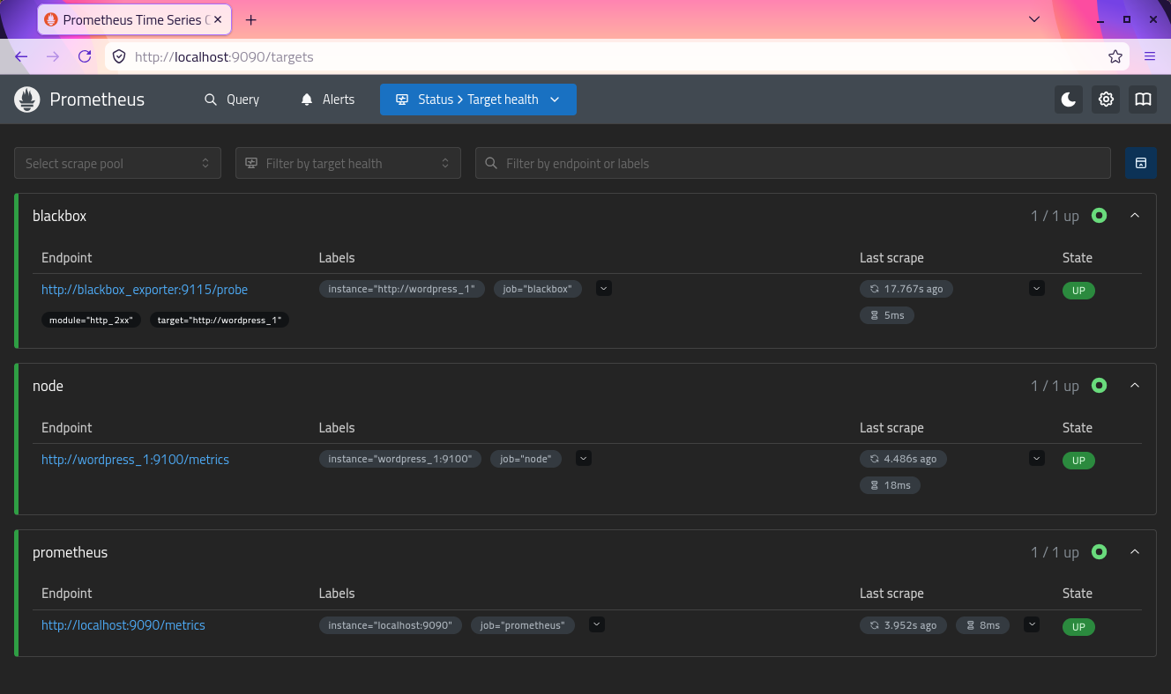
Task: Click the target="http://wordpress_1" parameter badge
Action: [220, 321]
